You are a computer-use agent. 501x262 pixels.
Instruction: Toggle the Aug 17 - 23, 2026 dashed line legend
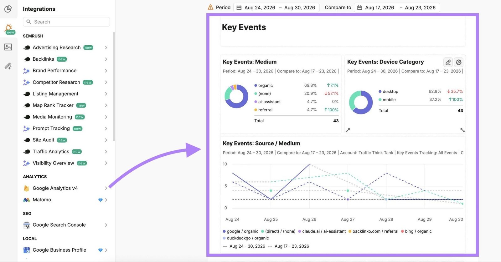coord(288,246)
